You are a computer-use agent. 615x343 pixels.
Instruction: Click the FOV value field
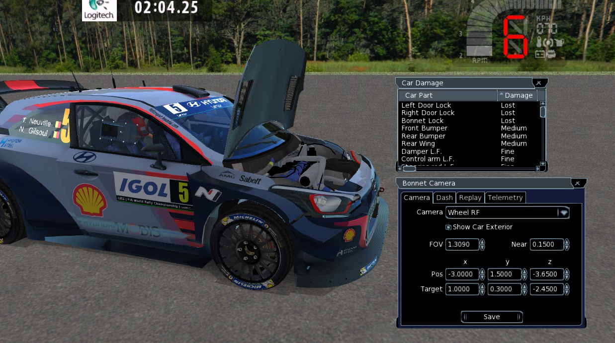[462, 244]
